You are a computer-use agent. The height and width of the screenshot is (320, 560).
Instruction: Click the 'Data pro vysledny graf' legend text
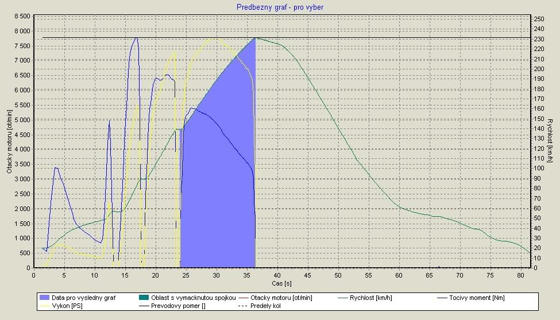83,298
